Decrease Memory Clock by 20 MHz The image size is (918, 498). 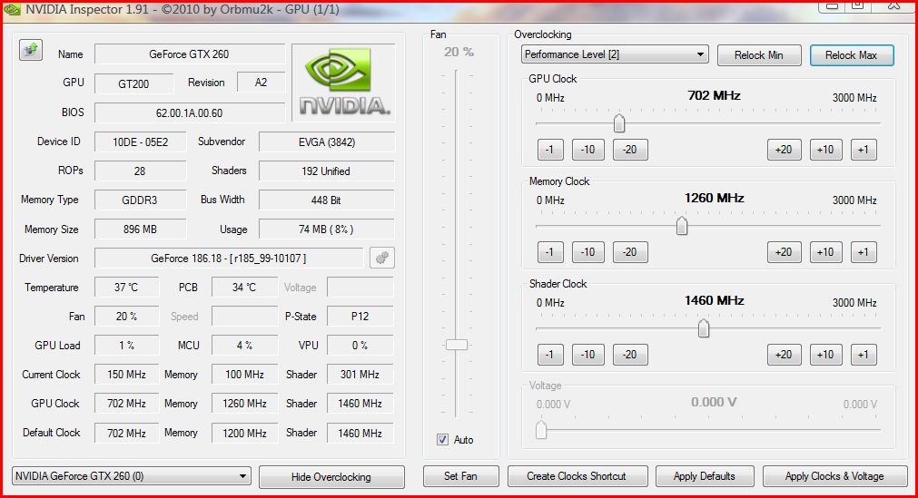pyautogui.click(x=630, y=252)
